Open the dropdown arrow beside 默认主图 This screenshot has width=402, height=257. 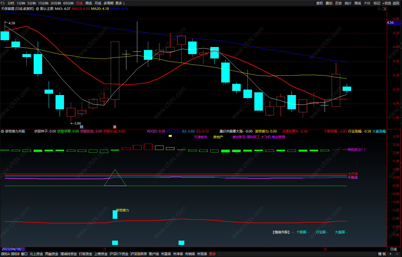point(37,9)
